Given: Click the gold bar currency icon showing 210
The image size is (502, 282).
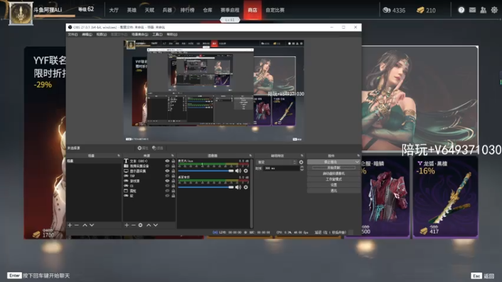Looking at the screenshot, I should [420, 10].
